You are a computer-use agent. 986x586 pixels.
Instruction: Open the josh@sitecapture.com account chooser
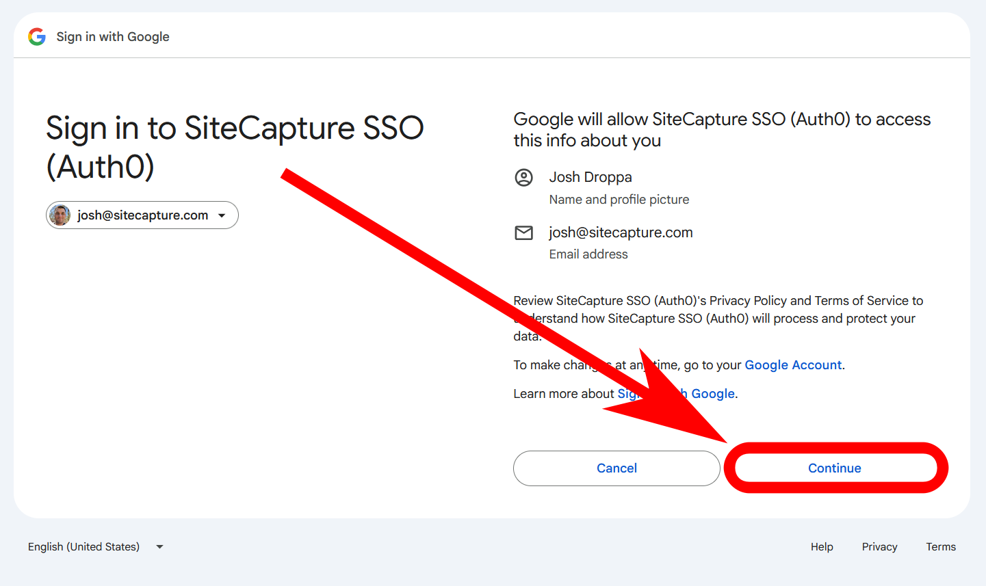click(x=142, y=215)
